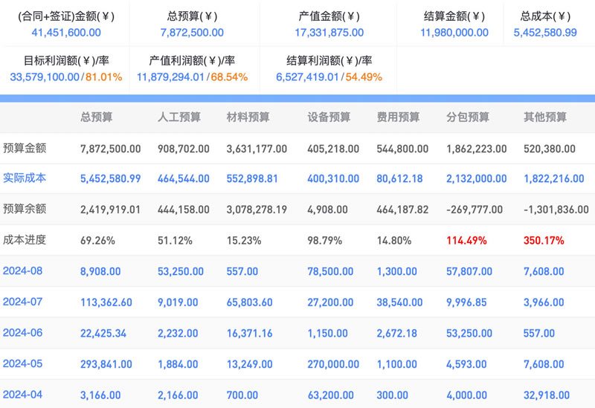The image size is (595, 408).
Task: Open 2024-05 equipment cost 270,000.00
Action: [x=333, y=364]
